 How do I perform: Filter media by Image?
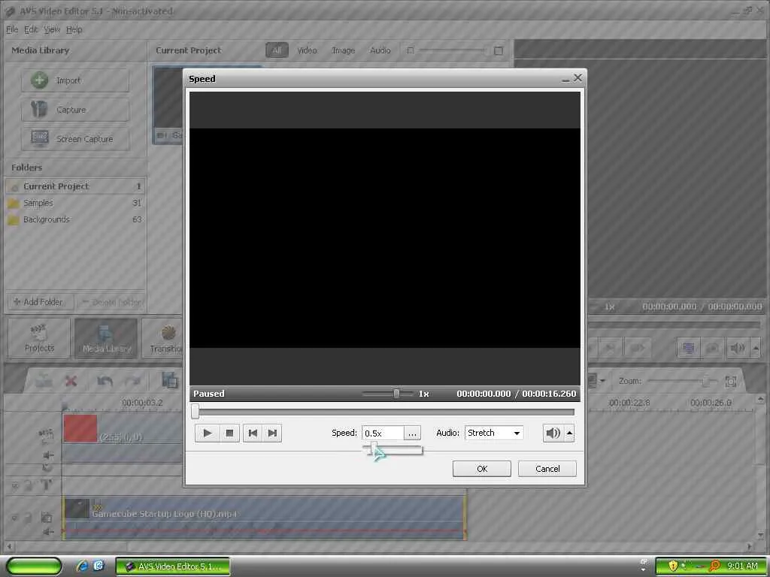pos(343,50)
